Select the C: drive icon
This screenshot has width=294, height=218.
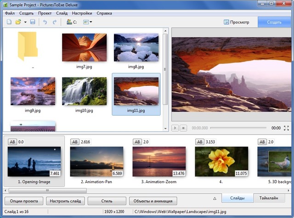click(72, 22)
